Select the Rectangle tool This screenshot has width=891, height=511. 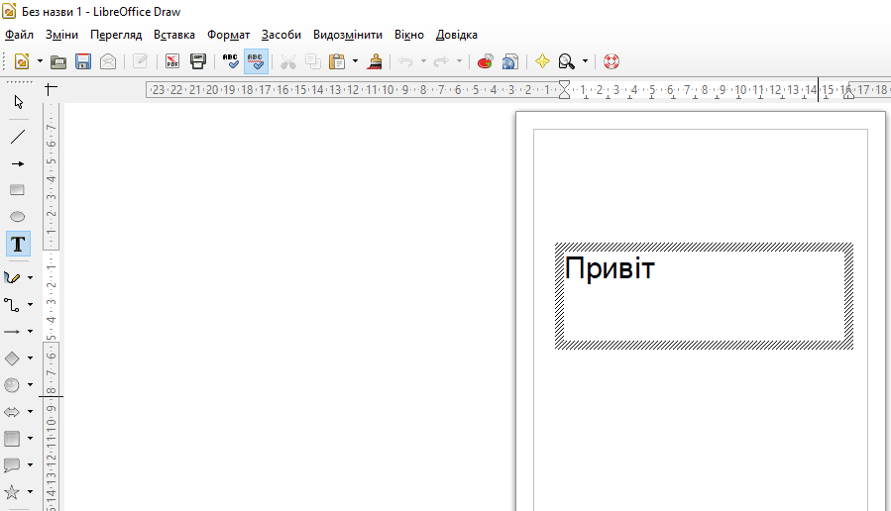pos(18,189)
